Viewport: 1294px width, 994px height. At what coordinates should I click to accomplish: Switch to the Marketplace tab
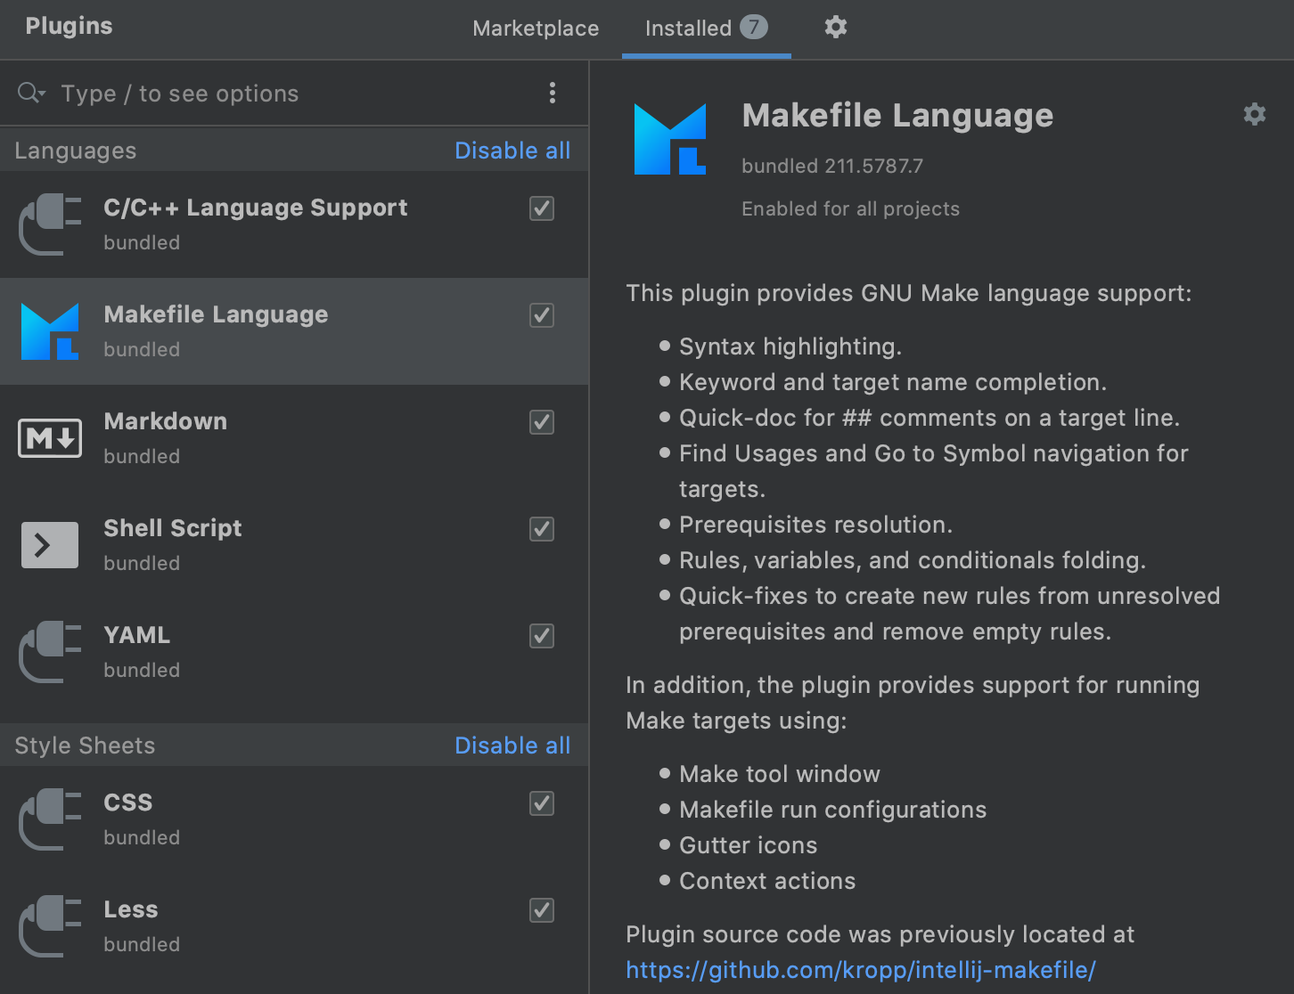pyautogui.click(x=536, y=29)
